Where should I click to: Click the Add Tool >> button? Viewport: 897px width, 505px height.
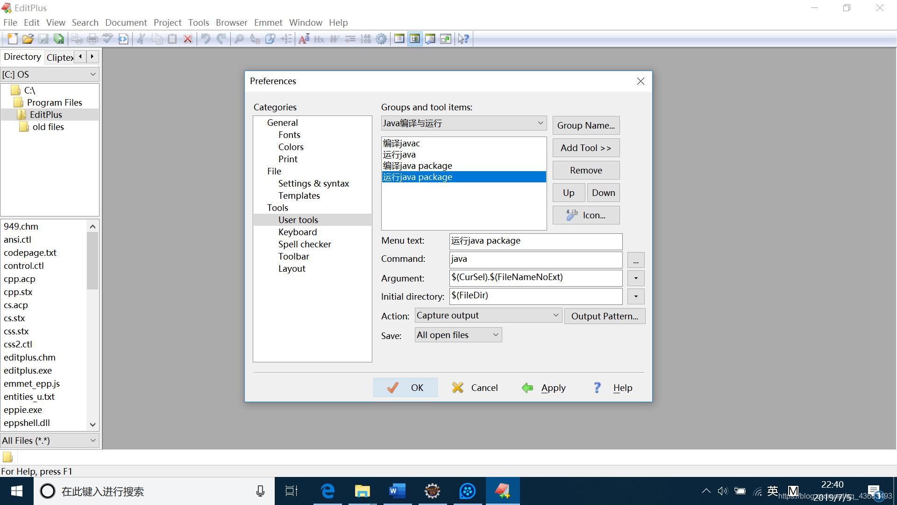(x=586, y=147)
